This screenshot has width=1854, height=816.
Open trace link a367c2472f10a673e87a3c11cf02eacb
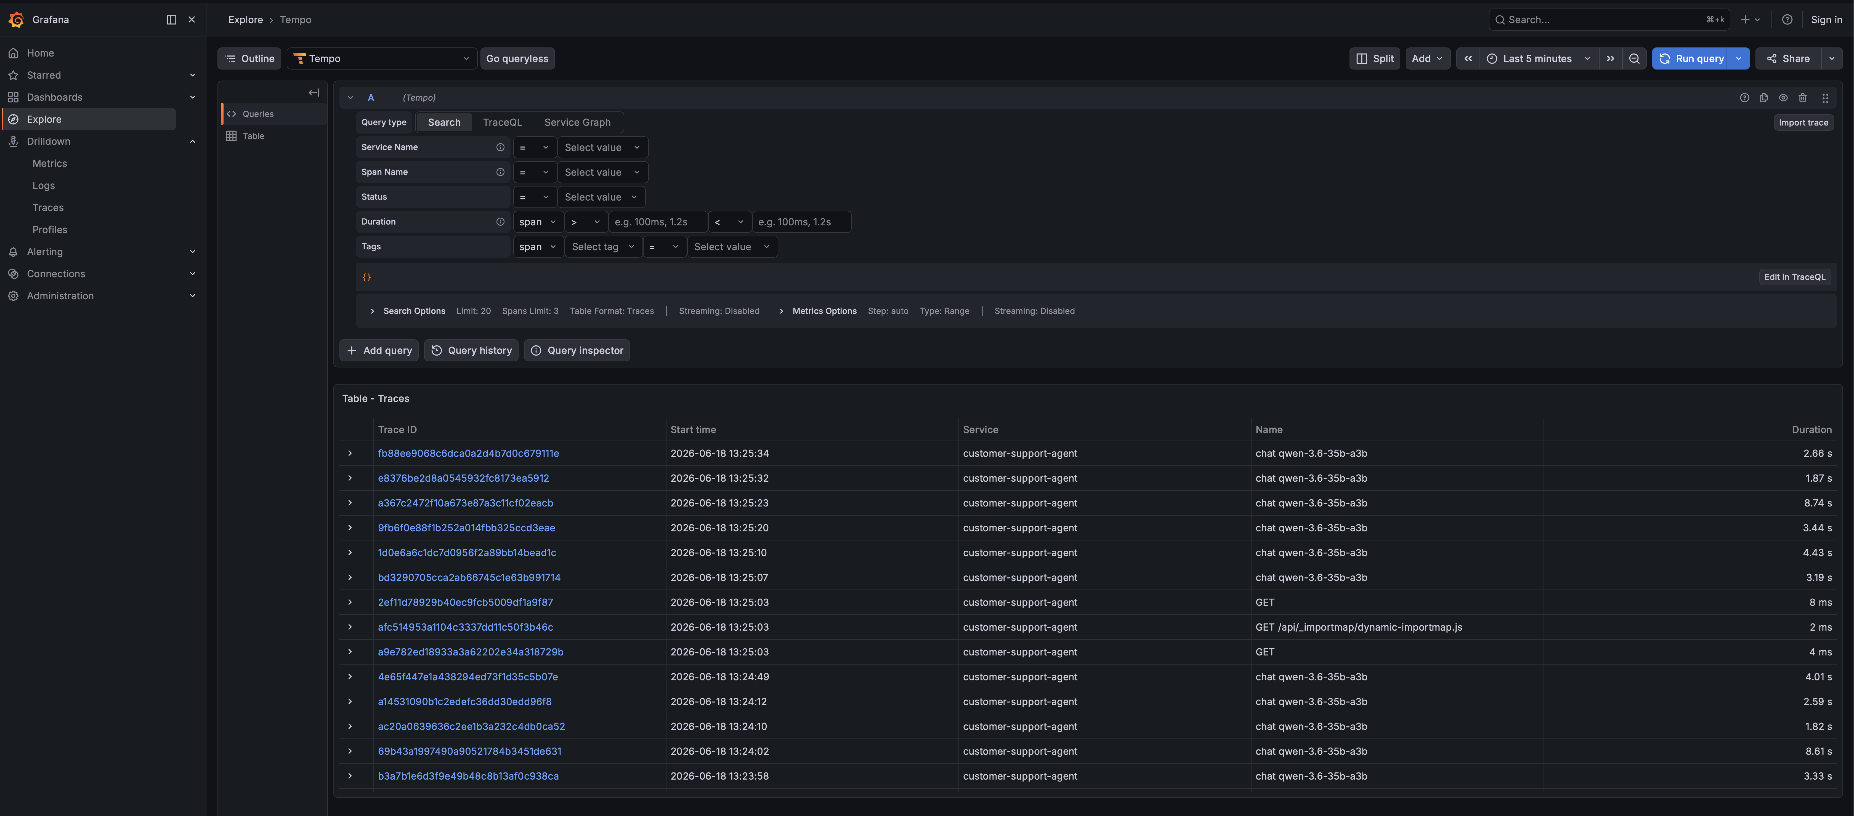(465, 503)
